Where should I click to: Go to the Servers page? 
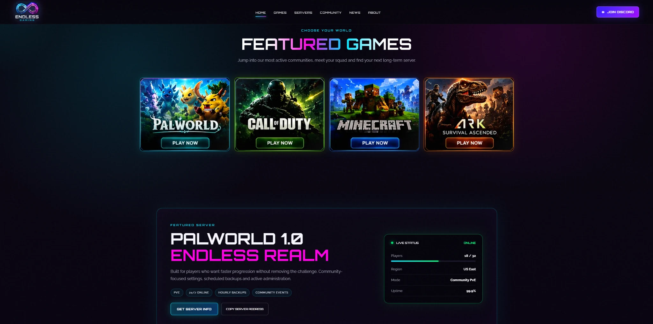(x=303, y=13)
